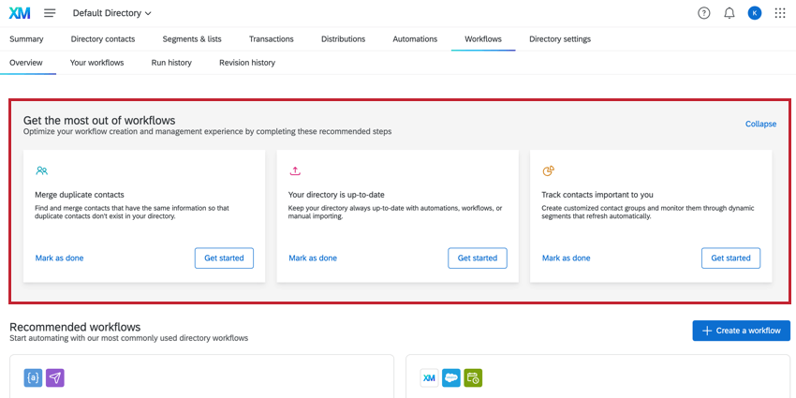Click the Salesforce cloud workflow icon
This screenshot has width=796, height=398.
pos(451,377)
